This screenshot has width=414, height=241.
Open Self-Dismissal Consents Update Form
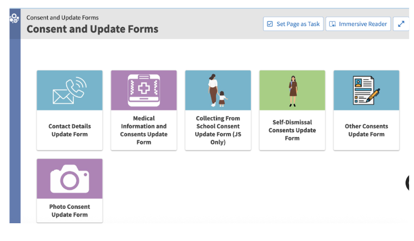point(292,130)
